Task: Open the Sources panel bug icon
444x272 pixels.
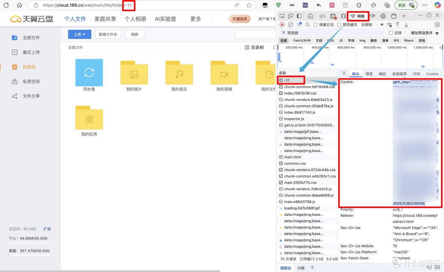Action: click(x=343, y=16)
